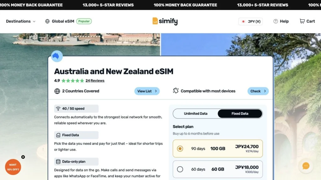
Task: Click Buy up to 6 months before use text
Action: (196, 133)
